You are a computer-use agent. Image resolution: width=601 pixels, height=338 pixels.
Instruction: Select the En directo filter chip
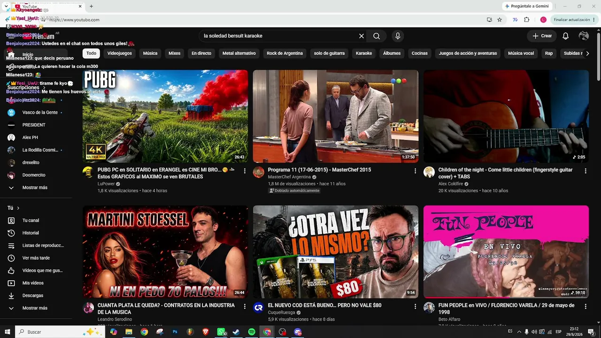[201, 54]
